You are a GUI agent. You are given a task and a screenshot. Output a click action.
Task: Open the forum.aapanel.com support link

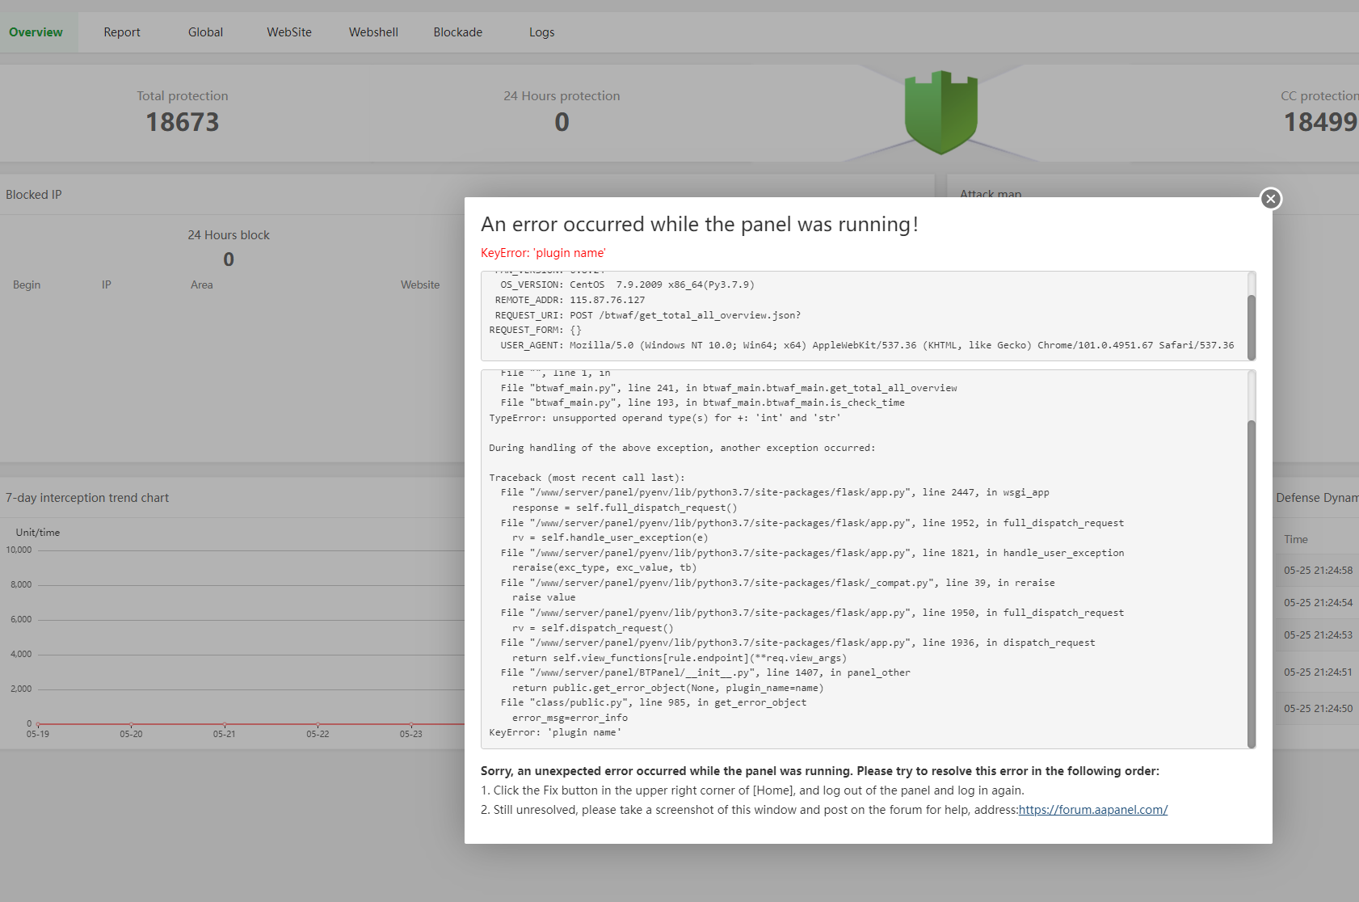click(1092, 809)
